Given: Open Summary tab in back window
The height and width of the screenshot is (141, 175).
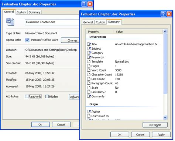Looking at the screenshot, I should tap(35, 12).
